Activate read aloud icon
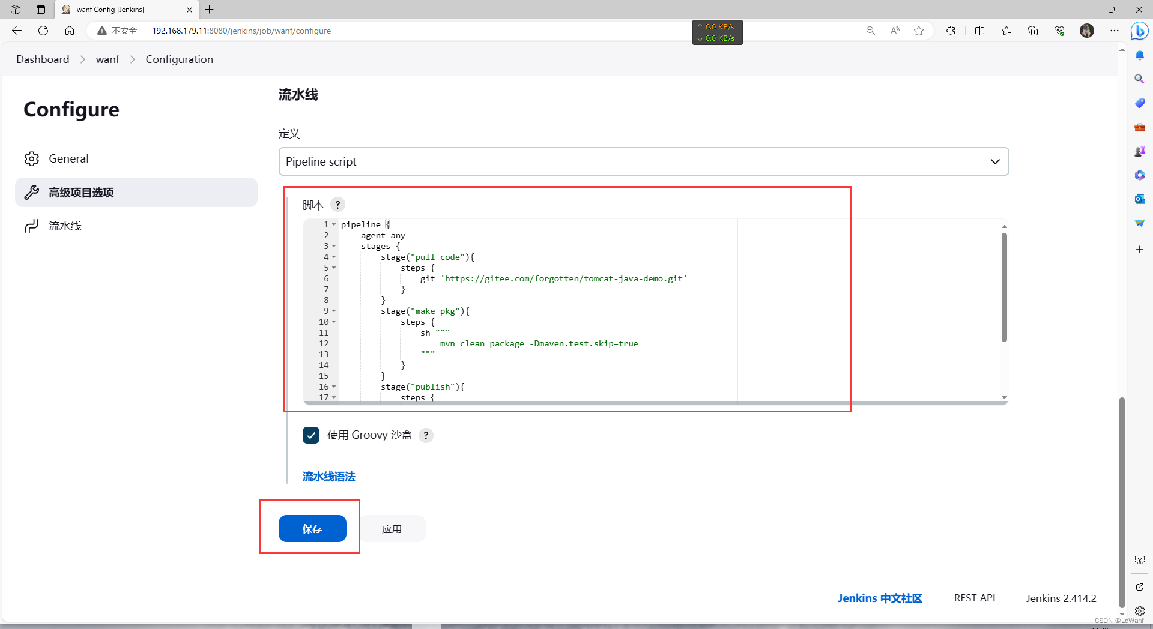The height and width of the screenshot is (629, 1153). point(895,31)
